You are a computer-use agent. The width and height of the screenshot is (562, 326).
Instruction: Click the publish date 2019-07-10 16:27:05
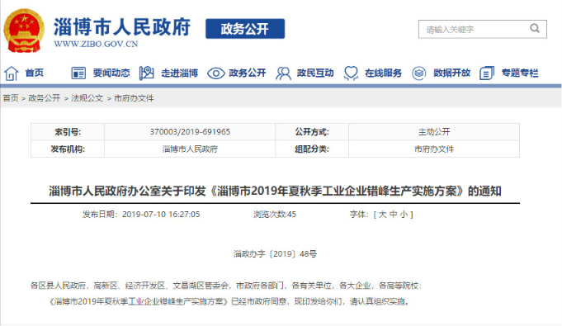click(x=161, y=215)
